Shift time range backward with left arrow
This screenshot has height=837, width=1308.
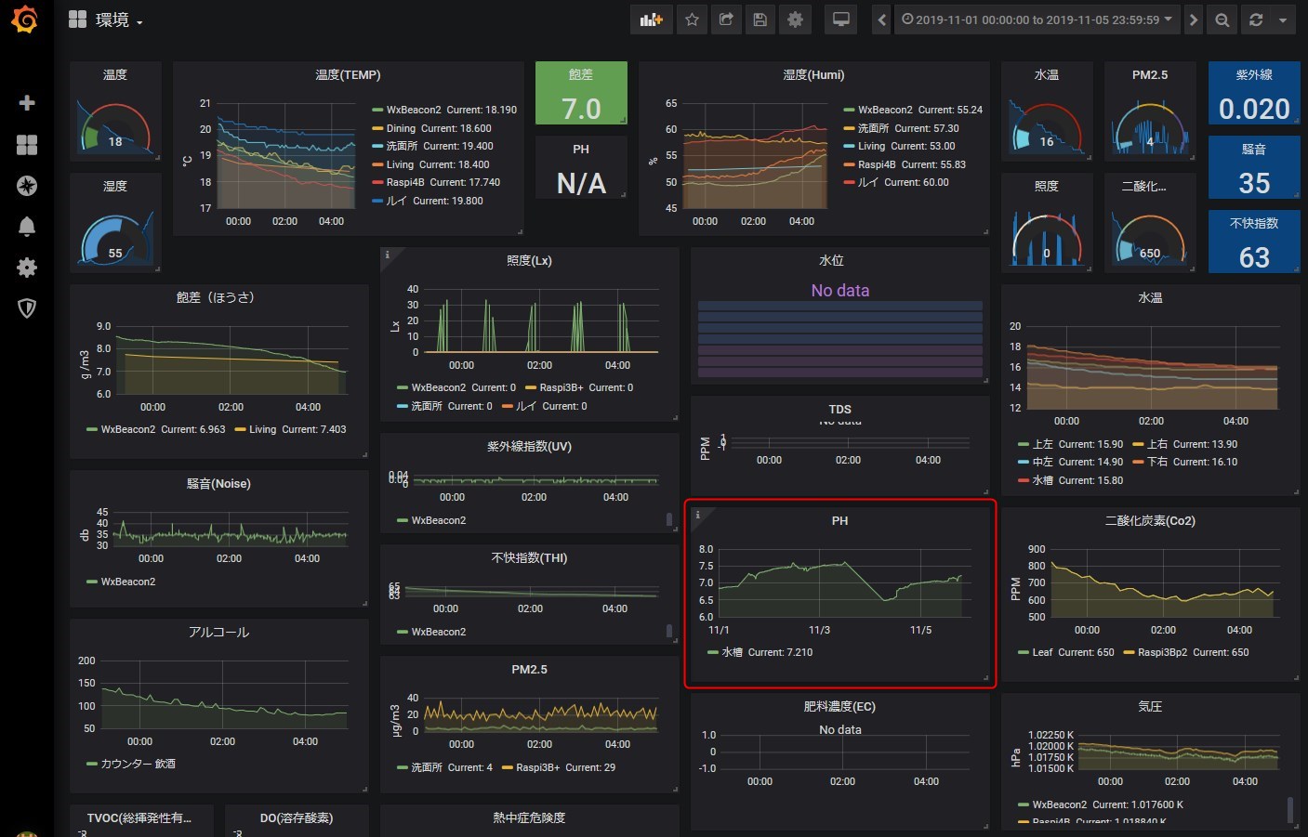tap(881, 20)
